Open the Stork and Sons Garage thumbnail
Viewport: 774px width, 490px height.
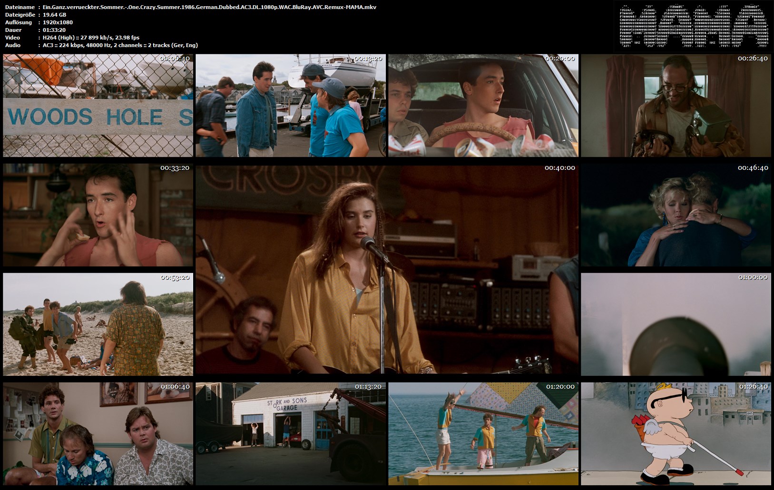tap(291, 434)
